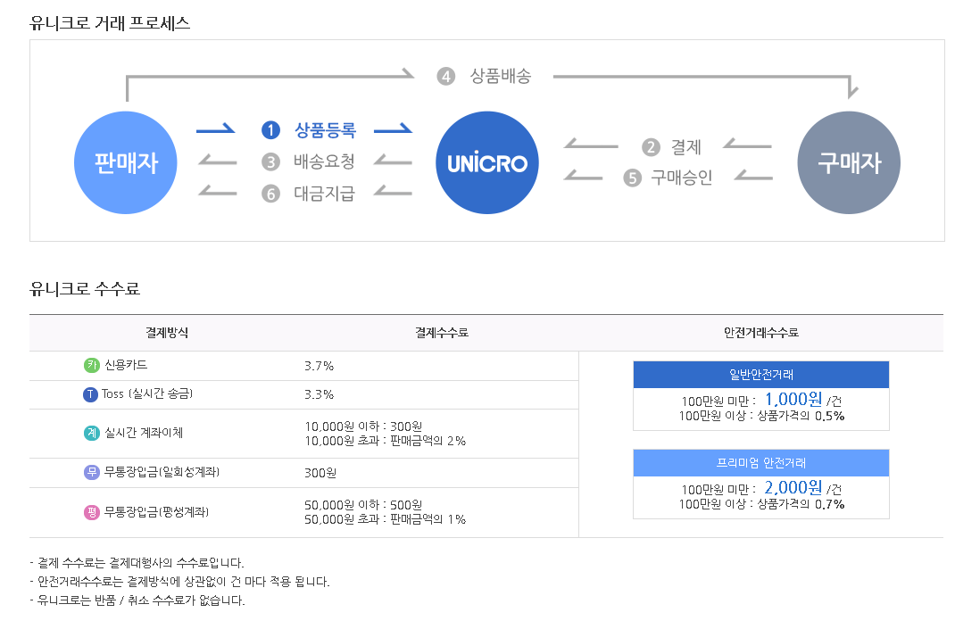Click the 결제 step label
980x621 pixels.
coord(686,147)
